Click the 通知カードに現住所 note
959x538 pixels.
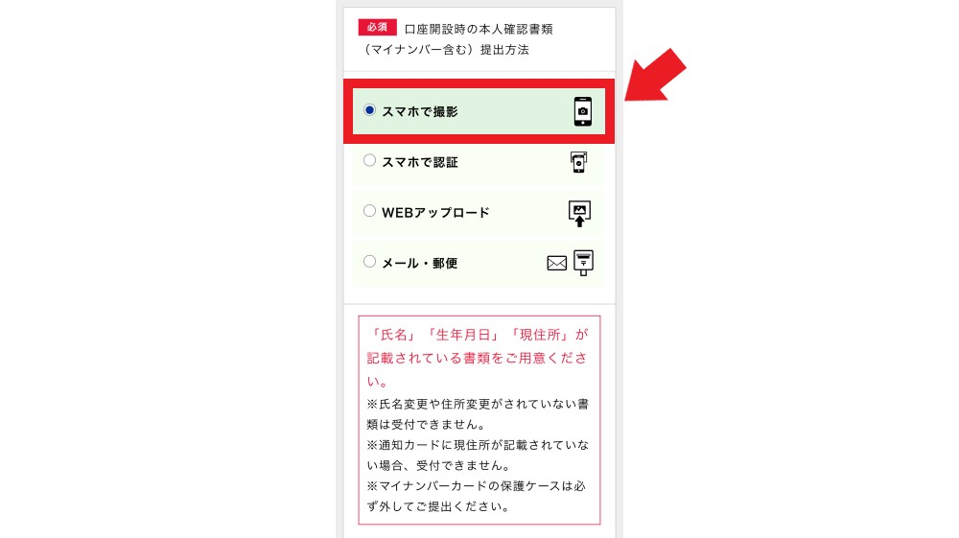click(x=478, y=455)
